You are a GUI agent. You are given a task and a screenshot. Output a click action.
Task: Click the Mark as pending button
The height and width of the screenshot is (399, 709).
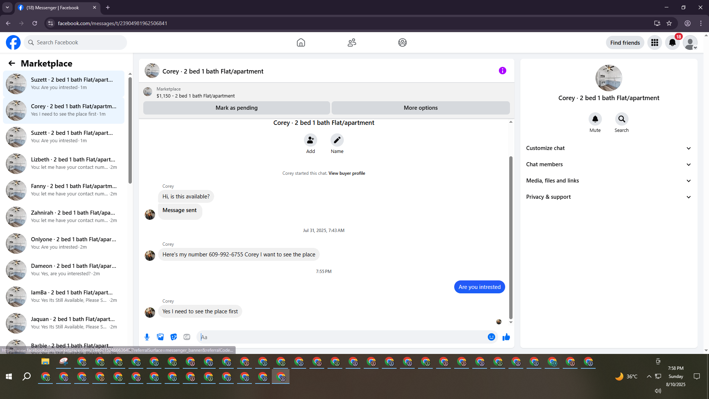[236, 108]
